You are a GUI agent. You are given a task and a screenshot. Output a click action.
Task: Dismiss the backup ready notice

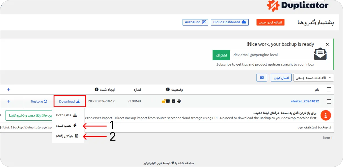click(327, 44)
